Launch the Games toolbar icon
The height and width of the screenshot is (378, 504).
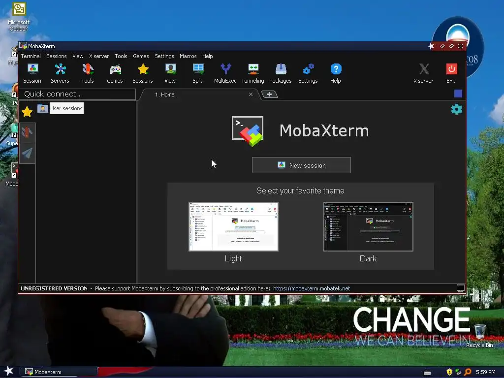115,73
